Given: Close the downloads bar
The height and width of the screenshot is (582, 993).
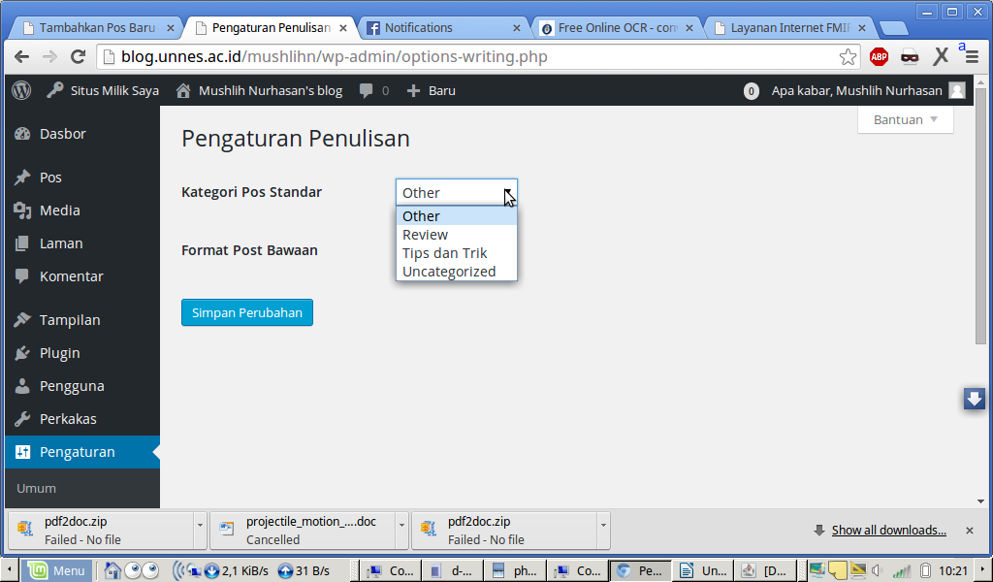Looking at the screenshot, I should click(969, 531).
